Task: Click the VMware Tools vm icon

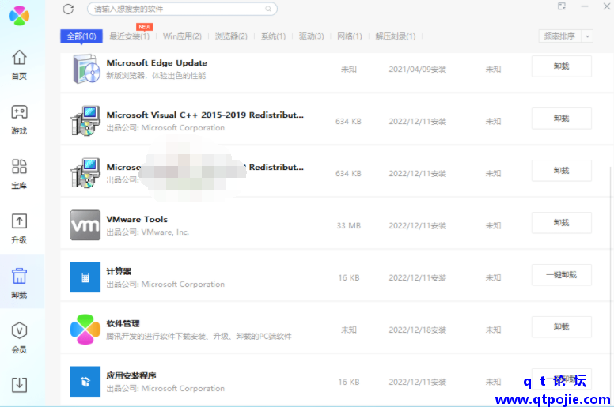Action: [85, 225]
